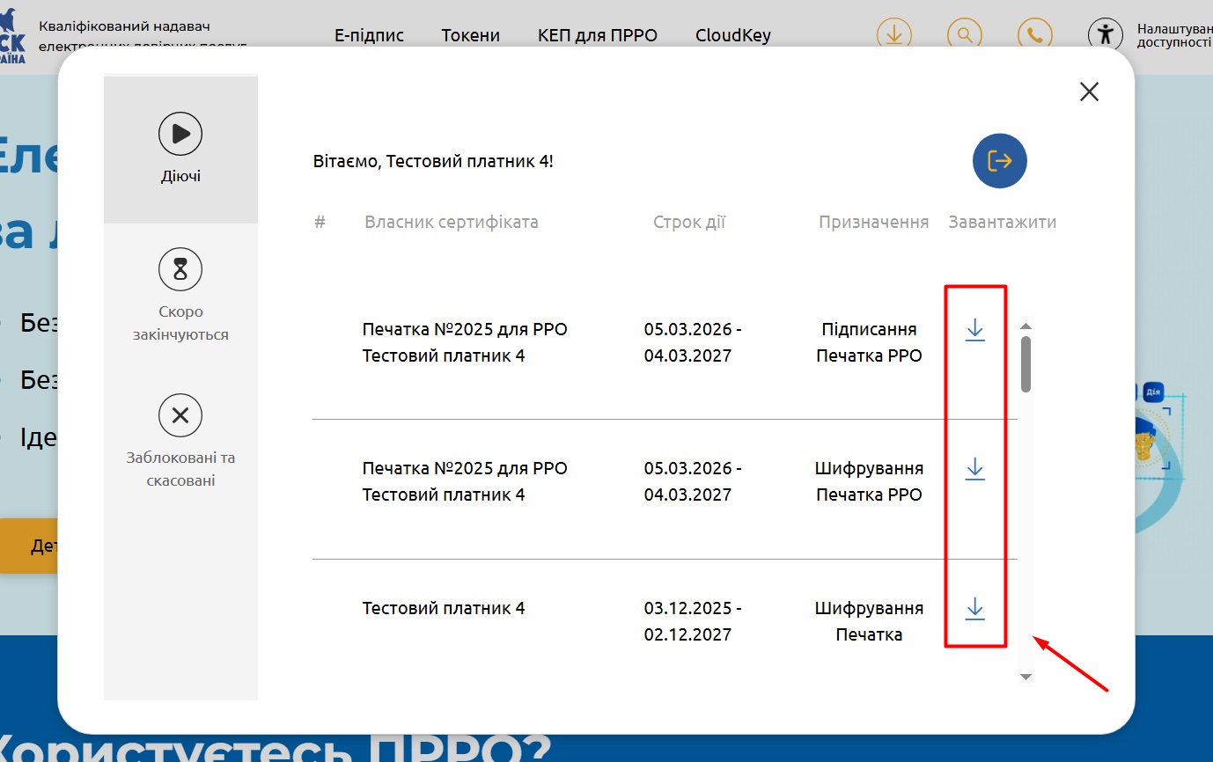The image size is (1213, 762).
Task: Click the blue logout icon button
Action: (x=999, y=161)
